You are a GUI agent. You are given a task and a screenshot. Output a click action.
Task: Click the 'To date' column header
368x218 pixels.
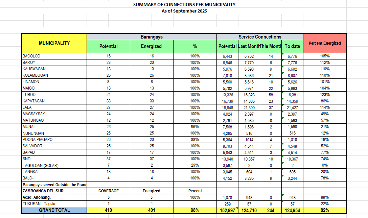(292, 46)
